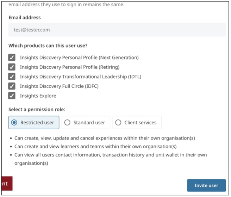Click the 'Email address' label
Image resolution: width=231 pixels, height=197 pixels.
click(x=24, y=18)
